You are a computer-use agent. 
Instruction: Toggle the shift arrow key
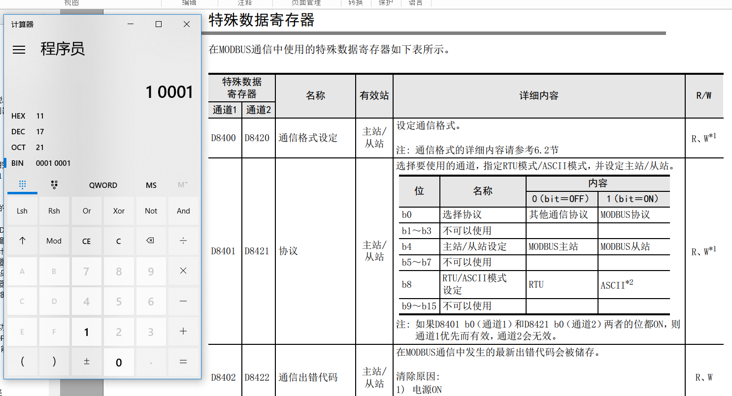[22, 241]
